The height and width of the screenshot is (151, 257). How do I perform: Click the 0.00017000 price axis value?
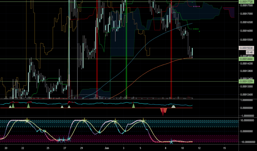click(246, 14)
